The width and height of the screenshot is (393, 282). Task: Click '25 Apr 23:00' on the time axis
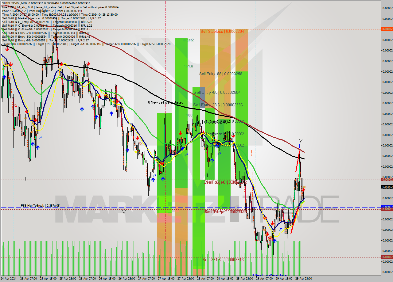click(x=68, y=279)
